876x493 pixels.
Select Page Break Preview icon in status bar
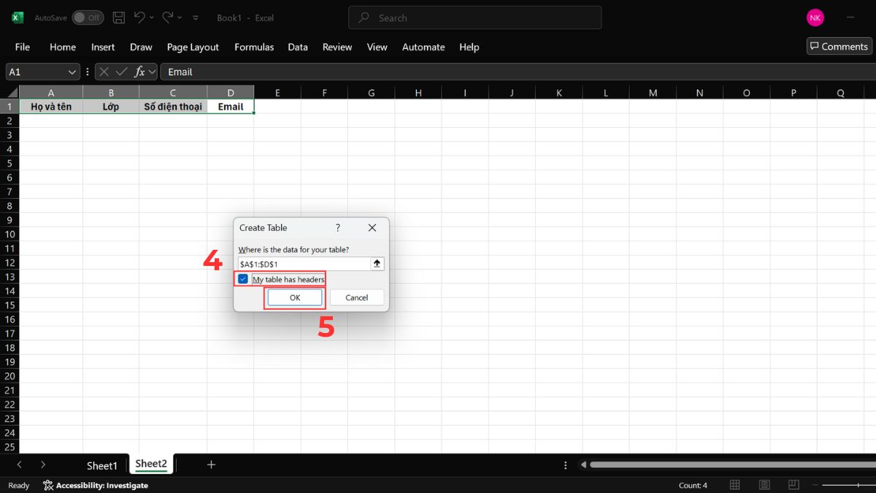[794, 484]
